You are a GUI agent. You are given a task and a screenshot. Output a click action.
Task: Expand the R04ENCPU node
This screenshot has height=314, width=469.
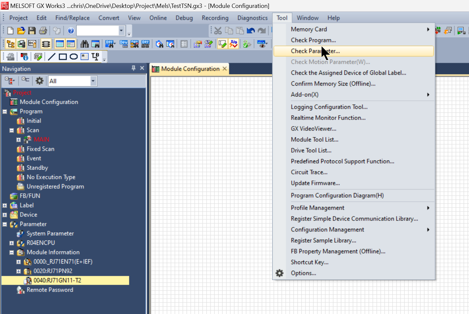[12, 243]
